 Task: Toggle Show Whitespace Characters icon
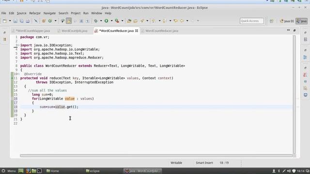(88, 21)
